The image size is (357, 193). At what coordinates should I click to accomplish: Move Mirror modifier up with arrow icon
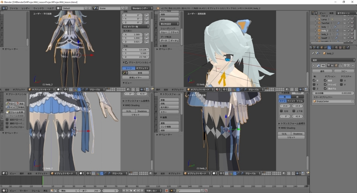click(x=345, y=66)
